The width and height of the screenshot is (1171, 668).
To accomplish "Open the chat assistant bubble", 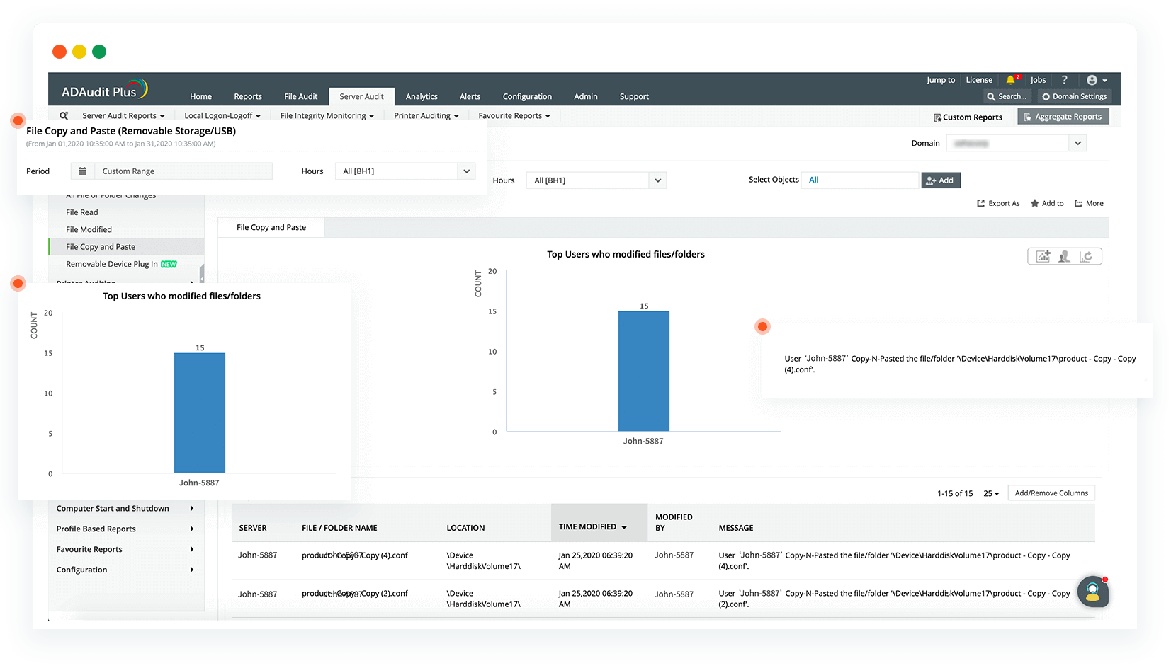I will point(1093,592).
